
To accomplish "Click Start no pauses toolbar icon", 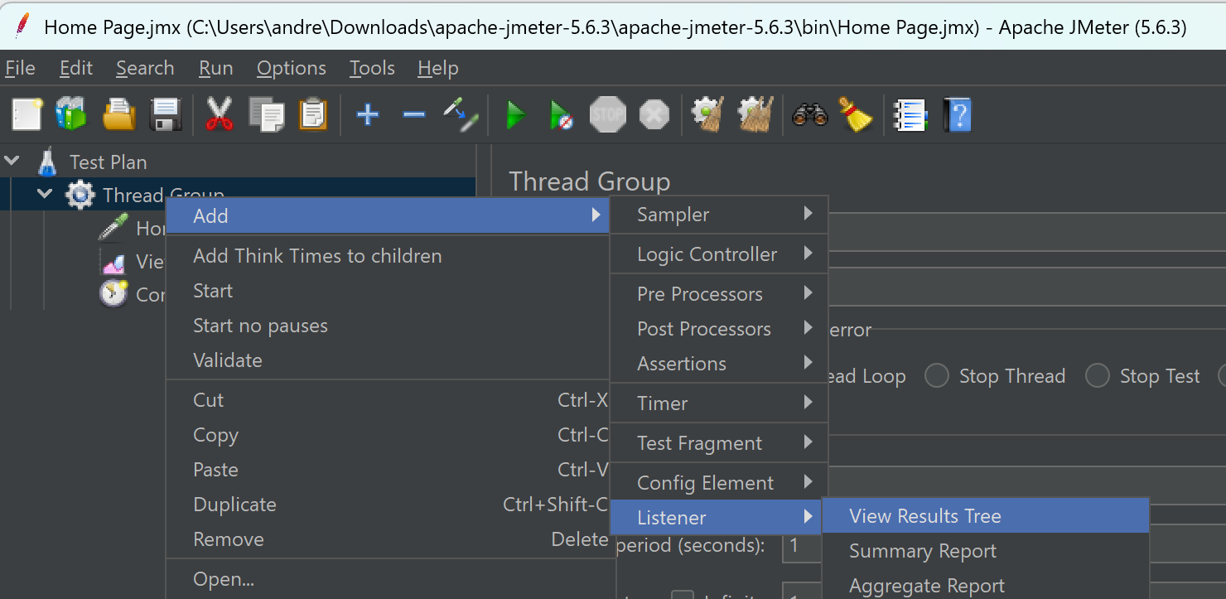I will click(562, 115).
